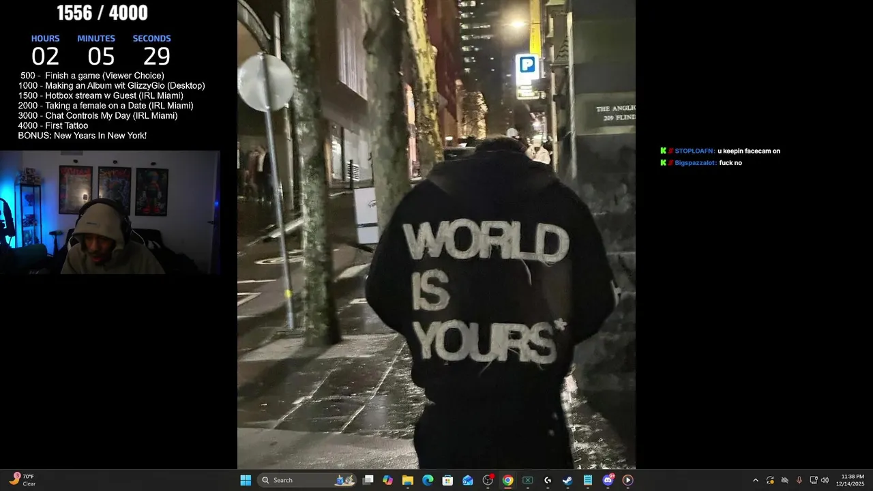This screenshot has width=873, height=491.
Task: Click the HOURS value 02
Action: [45, 57]
